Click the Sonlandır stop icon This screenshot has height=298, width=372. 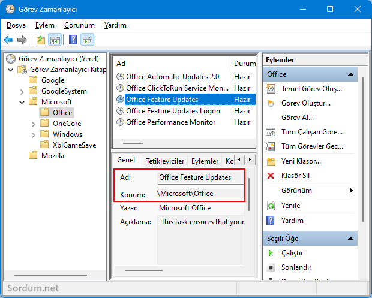click(271, 267)
